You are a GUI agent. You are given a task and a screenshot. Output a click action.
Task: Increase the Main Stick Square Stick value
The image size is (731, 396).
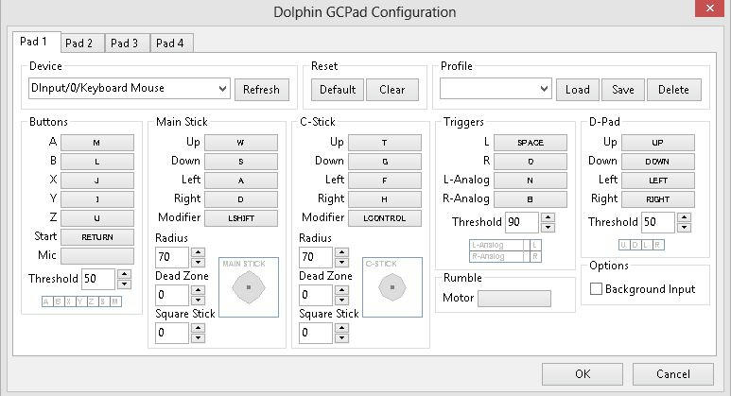199,328
